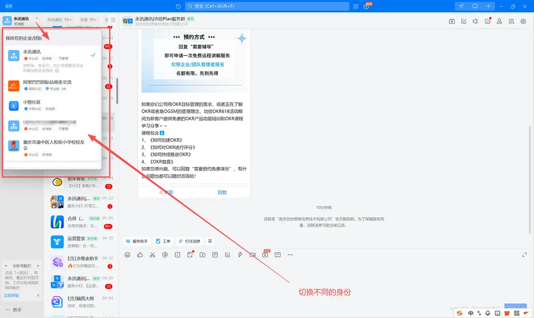This screenshot has width=534, height=318.
Task: Enable the 服务助手 service assistant
Action: (x=138, y=241)
